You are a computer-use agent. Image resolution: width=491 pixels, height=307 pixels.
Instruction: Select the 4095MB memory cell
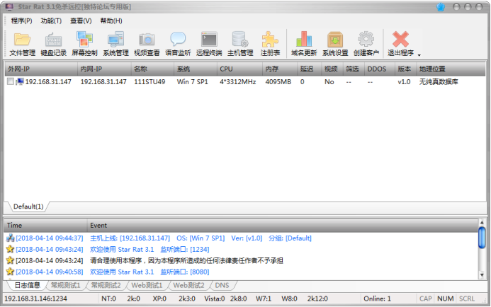[x=278, y=82]
